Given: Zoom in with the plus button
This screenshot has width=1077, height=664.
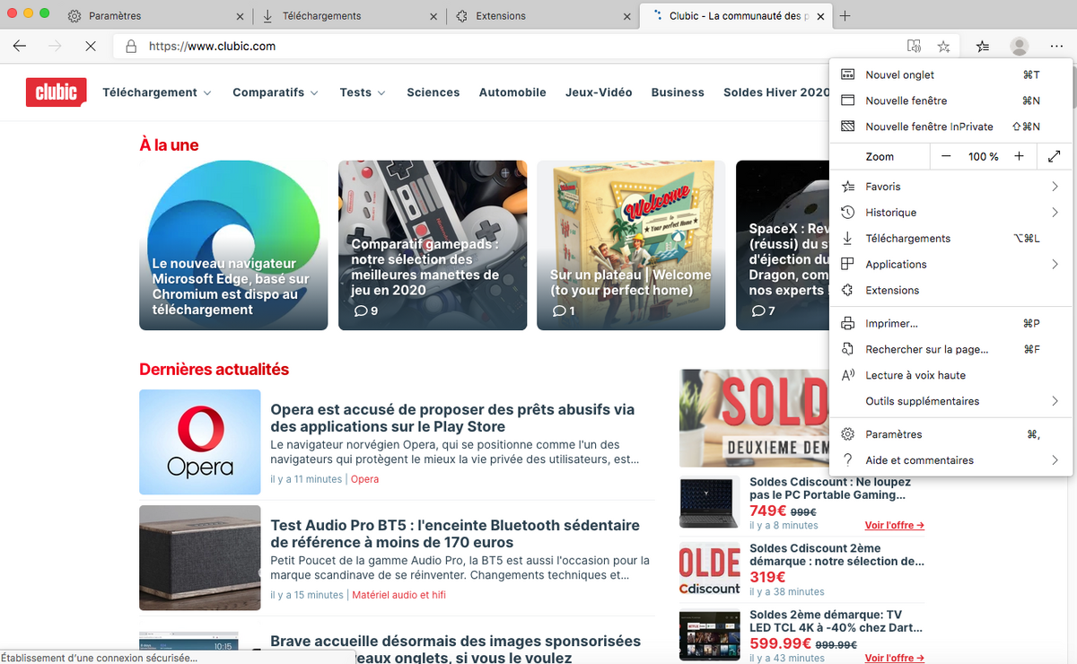Looking at the screenshot, I should click(1019, 156).
